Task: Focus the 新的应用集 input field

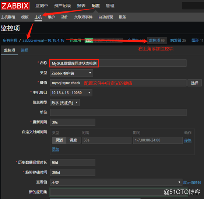Action: click(x=119, y=192)
